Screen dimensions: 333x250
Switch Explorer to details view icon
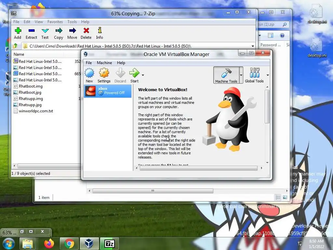point(278,198)
